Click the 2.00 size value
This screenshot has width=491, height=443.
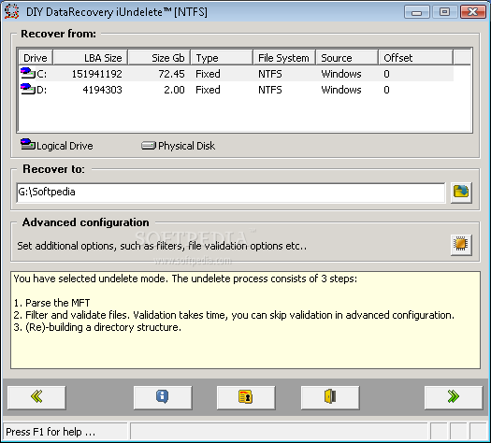pyautogui.click(x=174, y=90)
